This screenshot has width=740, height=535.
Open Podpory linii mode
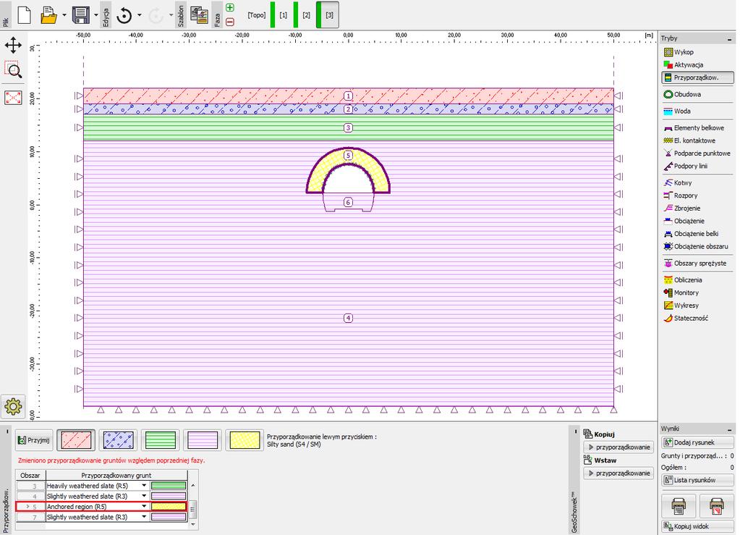pyautogui.click(x=690, y=166)
